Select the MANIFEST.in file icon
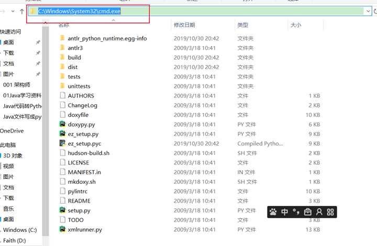377x246 pixels. 62,172
